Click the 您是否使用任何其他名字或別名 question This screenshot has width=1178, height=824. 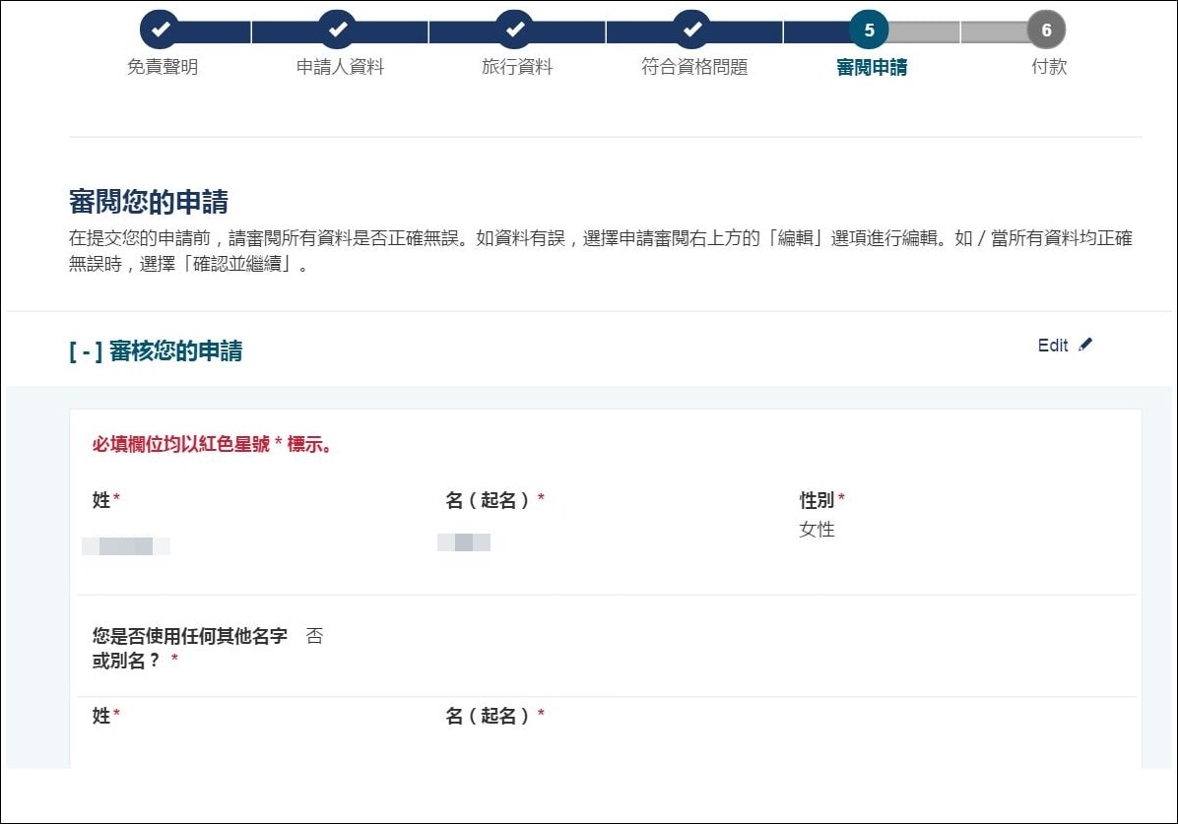point(189,648)
